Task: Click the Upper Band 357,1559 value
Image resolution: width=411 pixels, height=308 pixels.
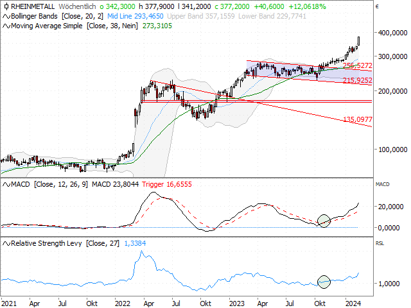Action: 201,16
